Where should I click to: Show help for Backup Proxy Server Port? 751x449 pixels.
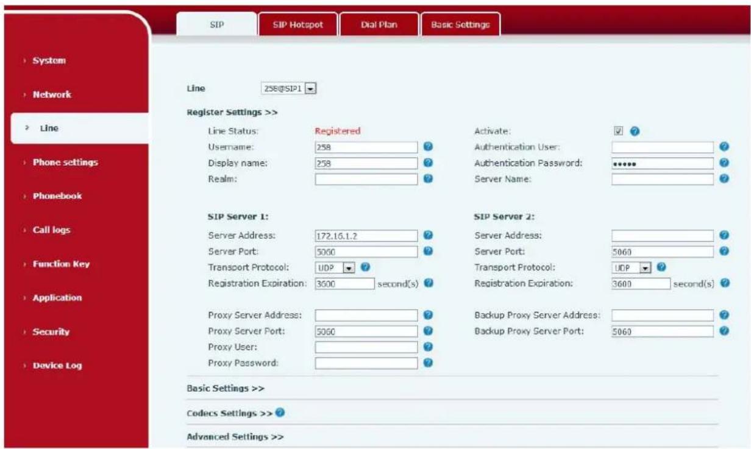(724, 331)
